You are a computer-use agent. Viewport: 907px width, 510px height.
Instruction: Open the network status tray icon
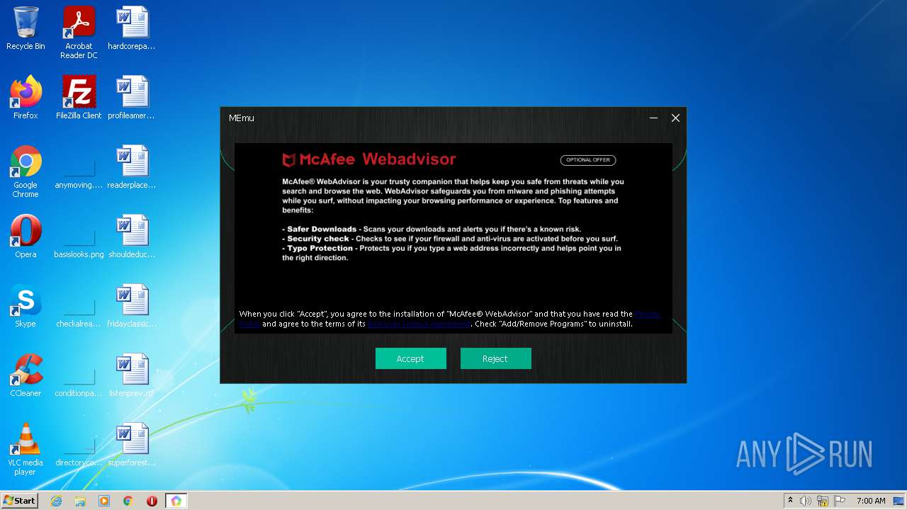click(823, 501)
